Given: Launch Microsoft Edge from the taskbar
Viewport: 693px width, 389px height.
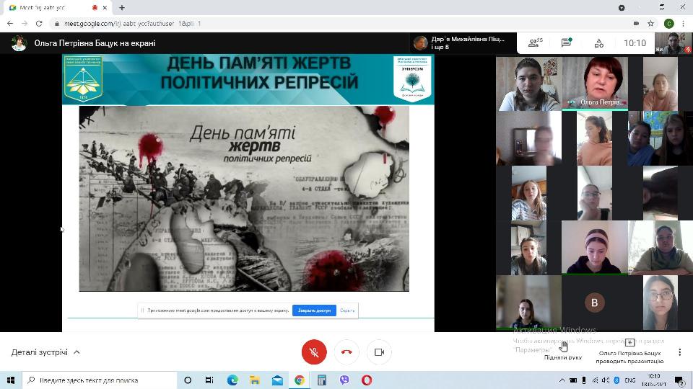Looking at the screenshot, I should [x=232, y=380].
